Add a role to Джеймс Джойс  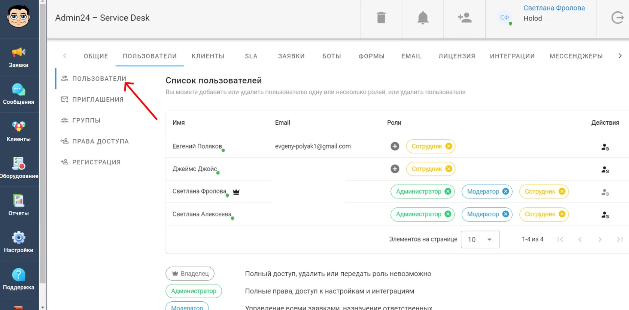[395, 169]
